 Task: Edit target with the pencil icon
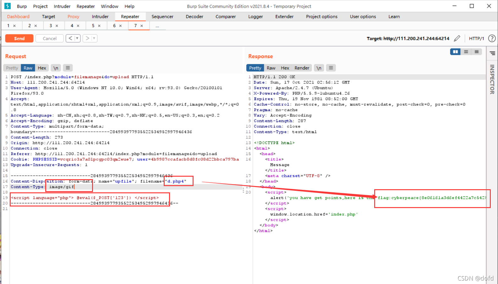tap(457, 38)
